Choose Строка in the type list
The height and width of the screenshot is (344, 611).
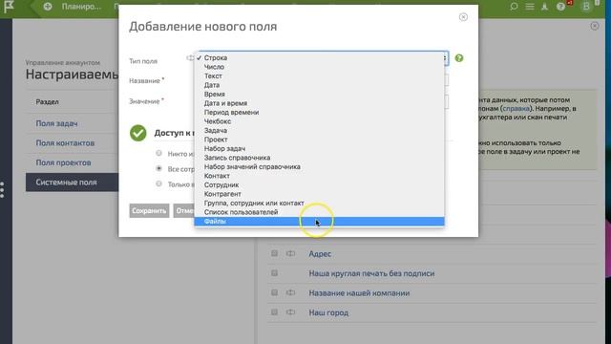[x=319, y=57]
